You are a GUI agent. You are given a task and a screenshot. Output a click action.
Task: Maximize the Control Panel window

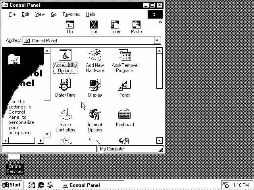tap(152, 5)
